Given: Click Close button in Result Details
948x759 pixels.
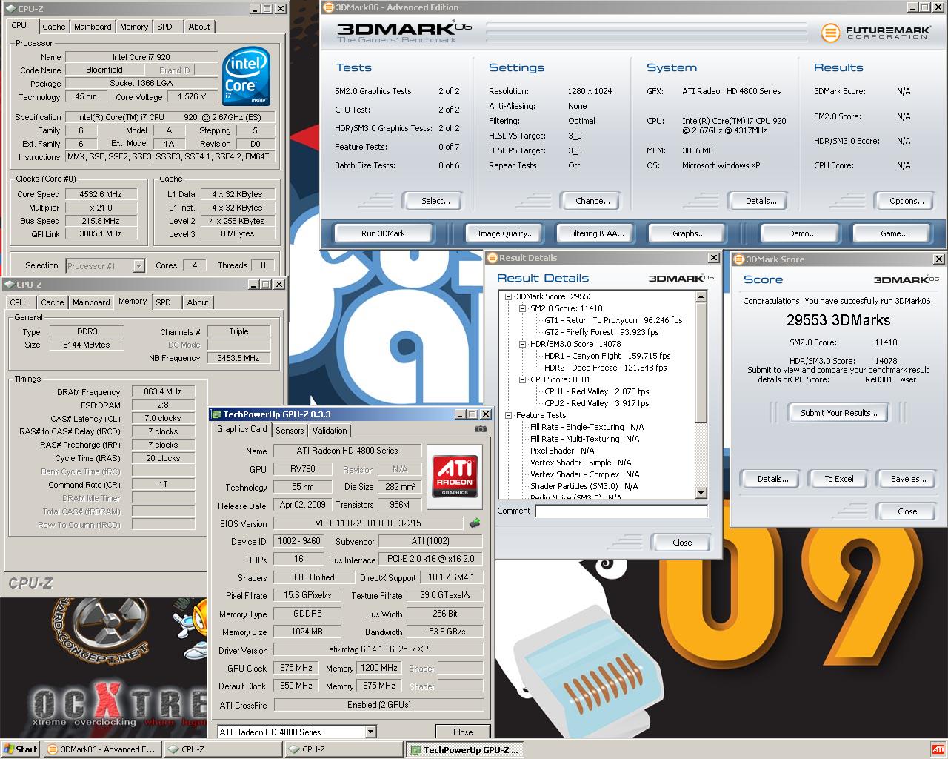Looking at the screenshot, I should (681, 543).
